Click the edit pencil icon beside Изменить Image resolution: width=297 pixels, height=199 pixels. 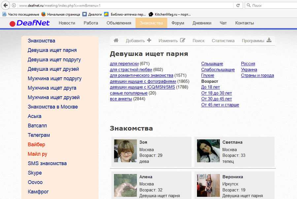pyautogui.click(x=182, y=40)
